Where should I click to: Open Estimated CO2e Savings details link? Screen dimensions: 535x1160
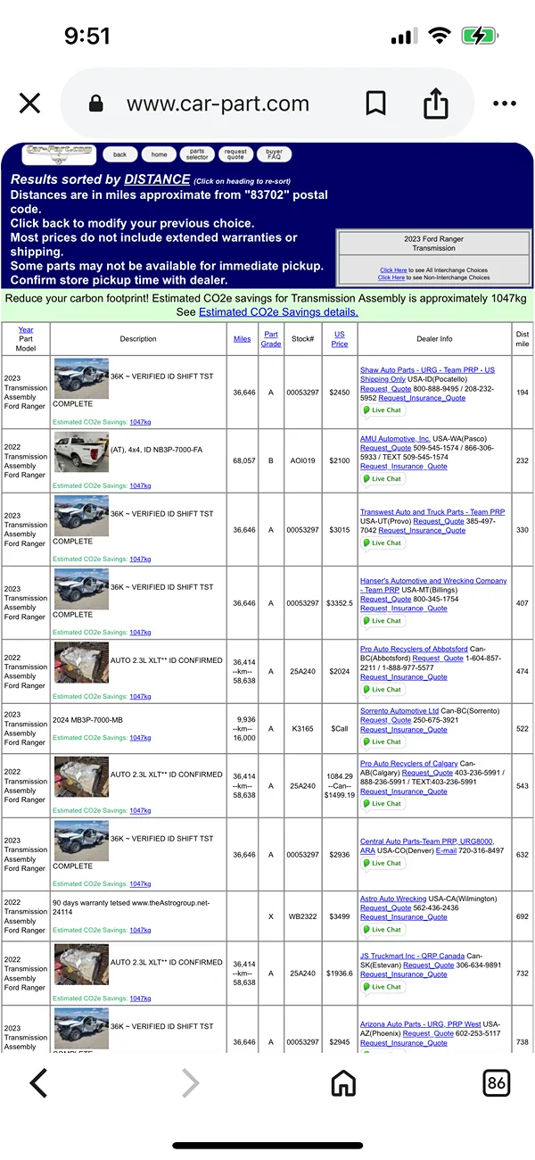pos(278,312)
